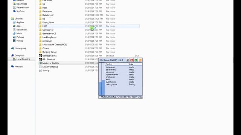Viewport: 241px width, 135px height.
Task: Click the Local Disk (C:) drive icon
Action: (14, 59)
